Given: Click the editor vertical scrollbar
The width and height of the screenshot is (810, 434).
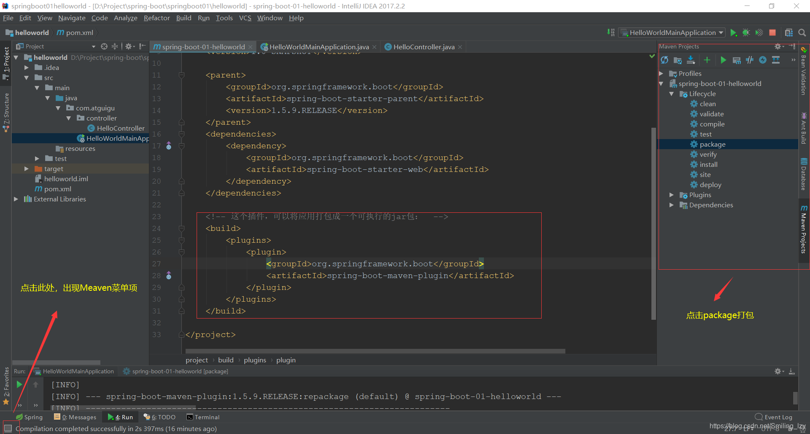Looking at the screenshot, I should (653, 223).
